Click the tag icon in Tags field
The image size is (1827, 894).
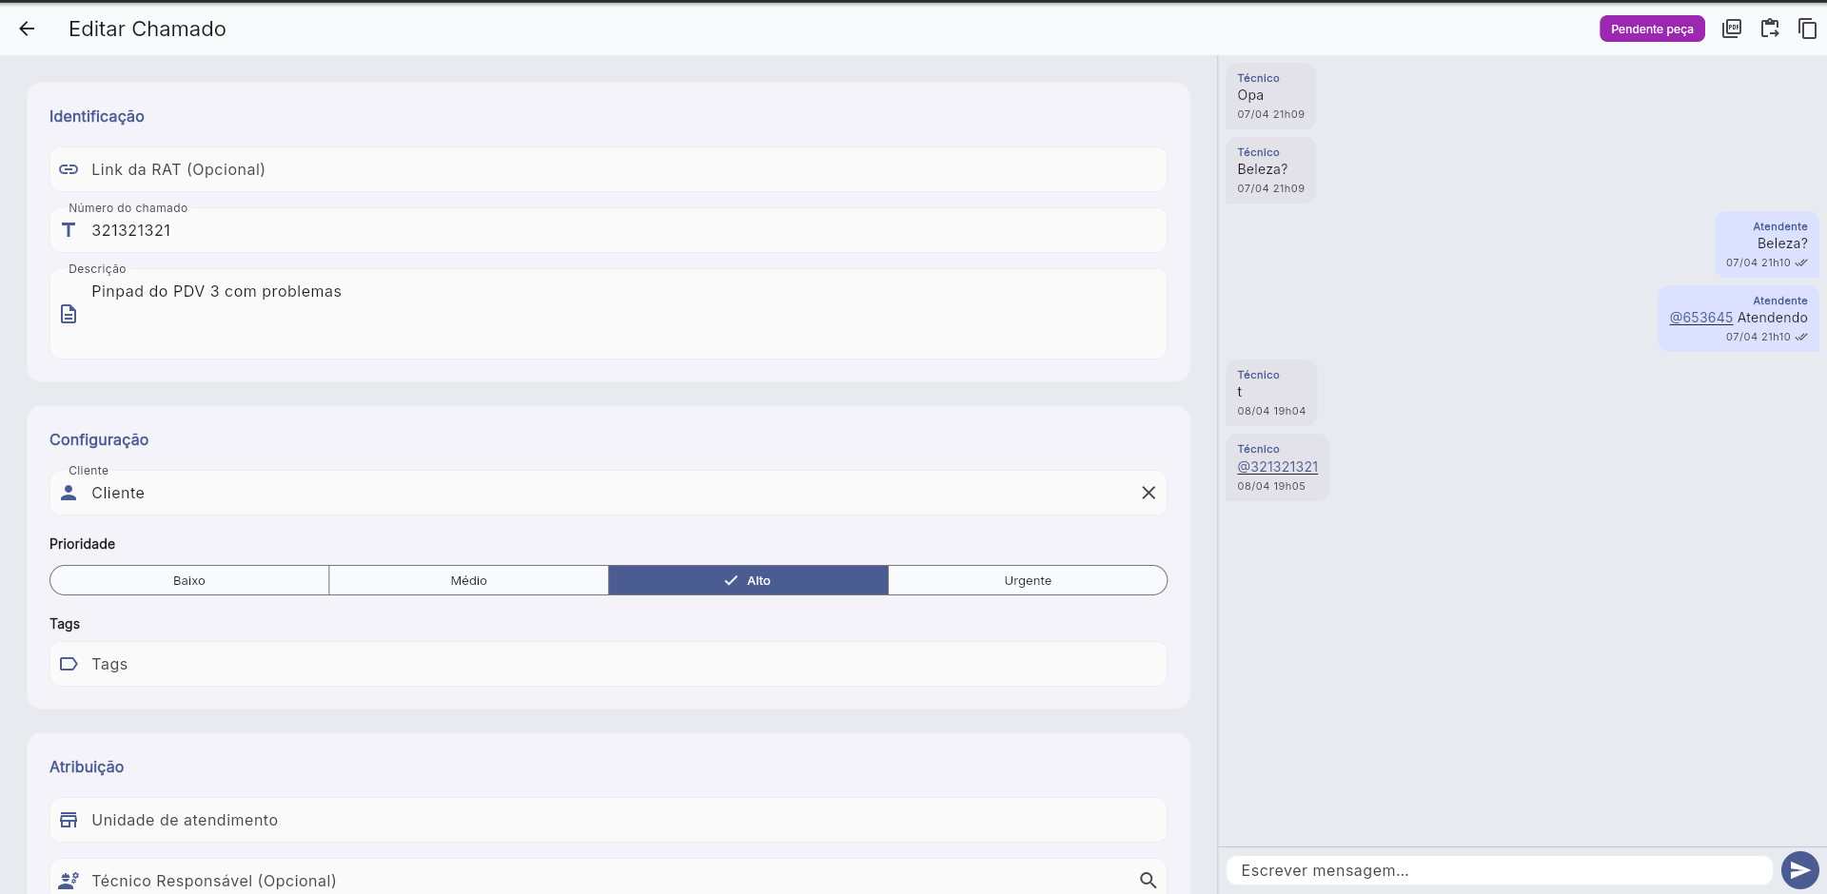click(x=69, y=664)
